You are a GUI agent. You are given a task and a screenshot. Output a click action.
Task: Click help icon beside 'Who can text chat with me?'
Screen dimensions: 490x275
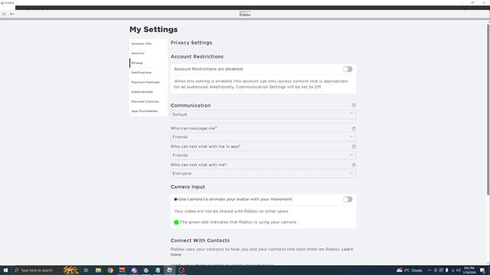point(354,165)
